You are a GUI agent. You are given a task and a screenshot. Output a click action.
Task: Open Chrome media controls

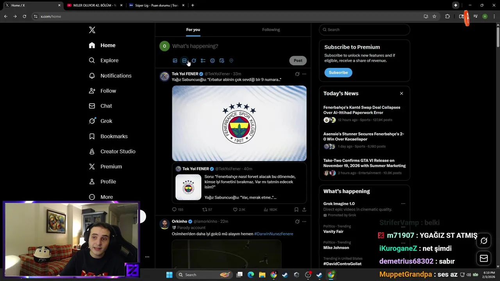click(x=475, y=16)
